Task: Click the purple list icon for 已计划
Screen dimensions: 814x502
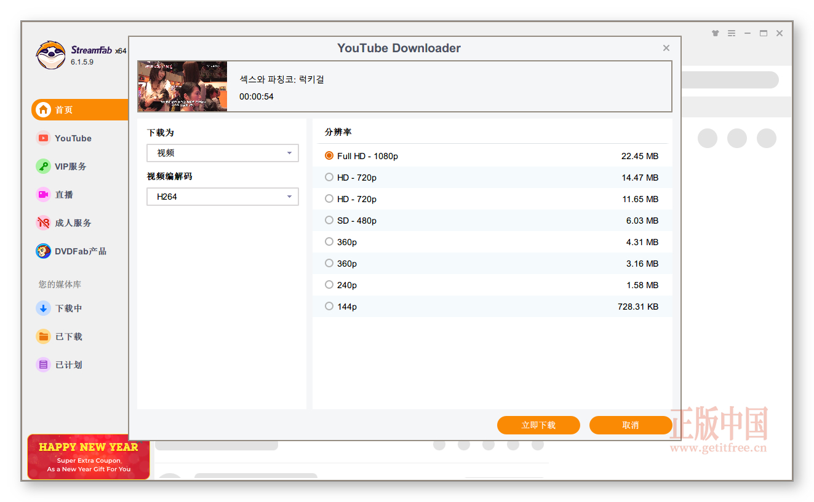Action: [x=43, y=365]
